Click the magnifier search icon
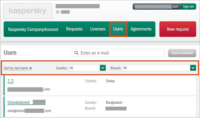 pyautogui.click(x=77, y=53)
